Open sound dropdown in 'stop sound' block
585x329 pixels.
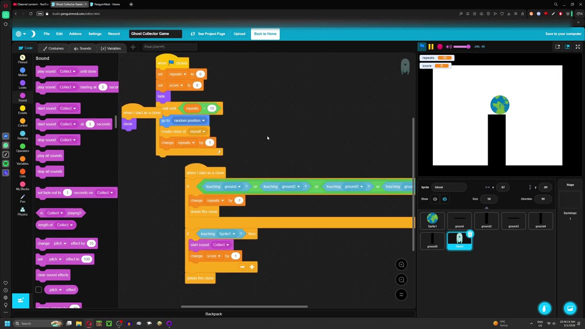(67, 140)
